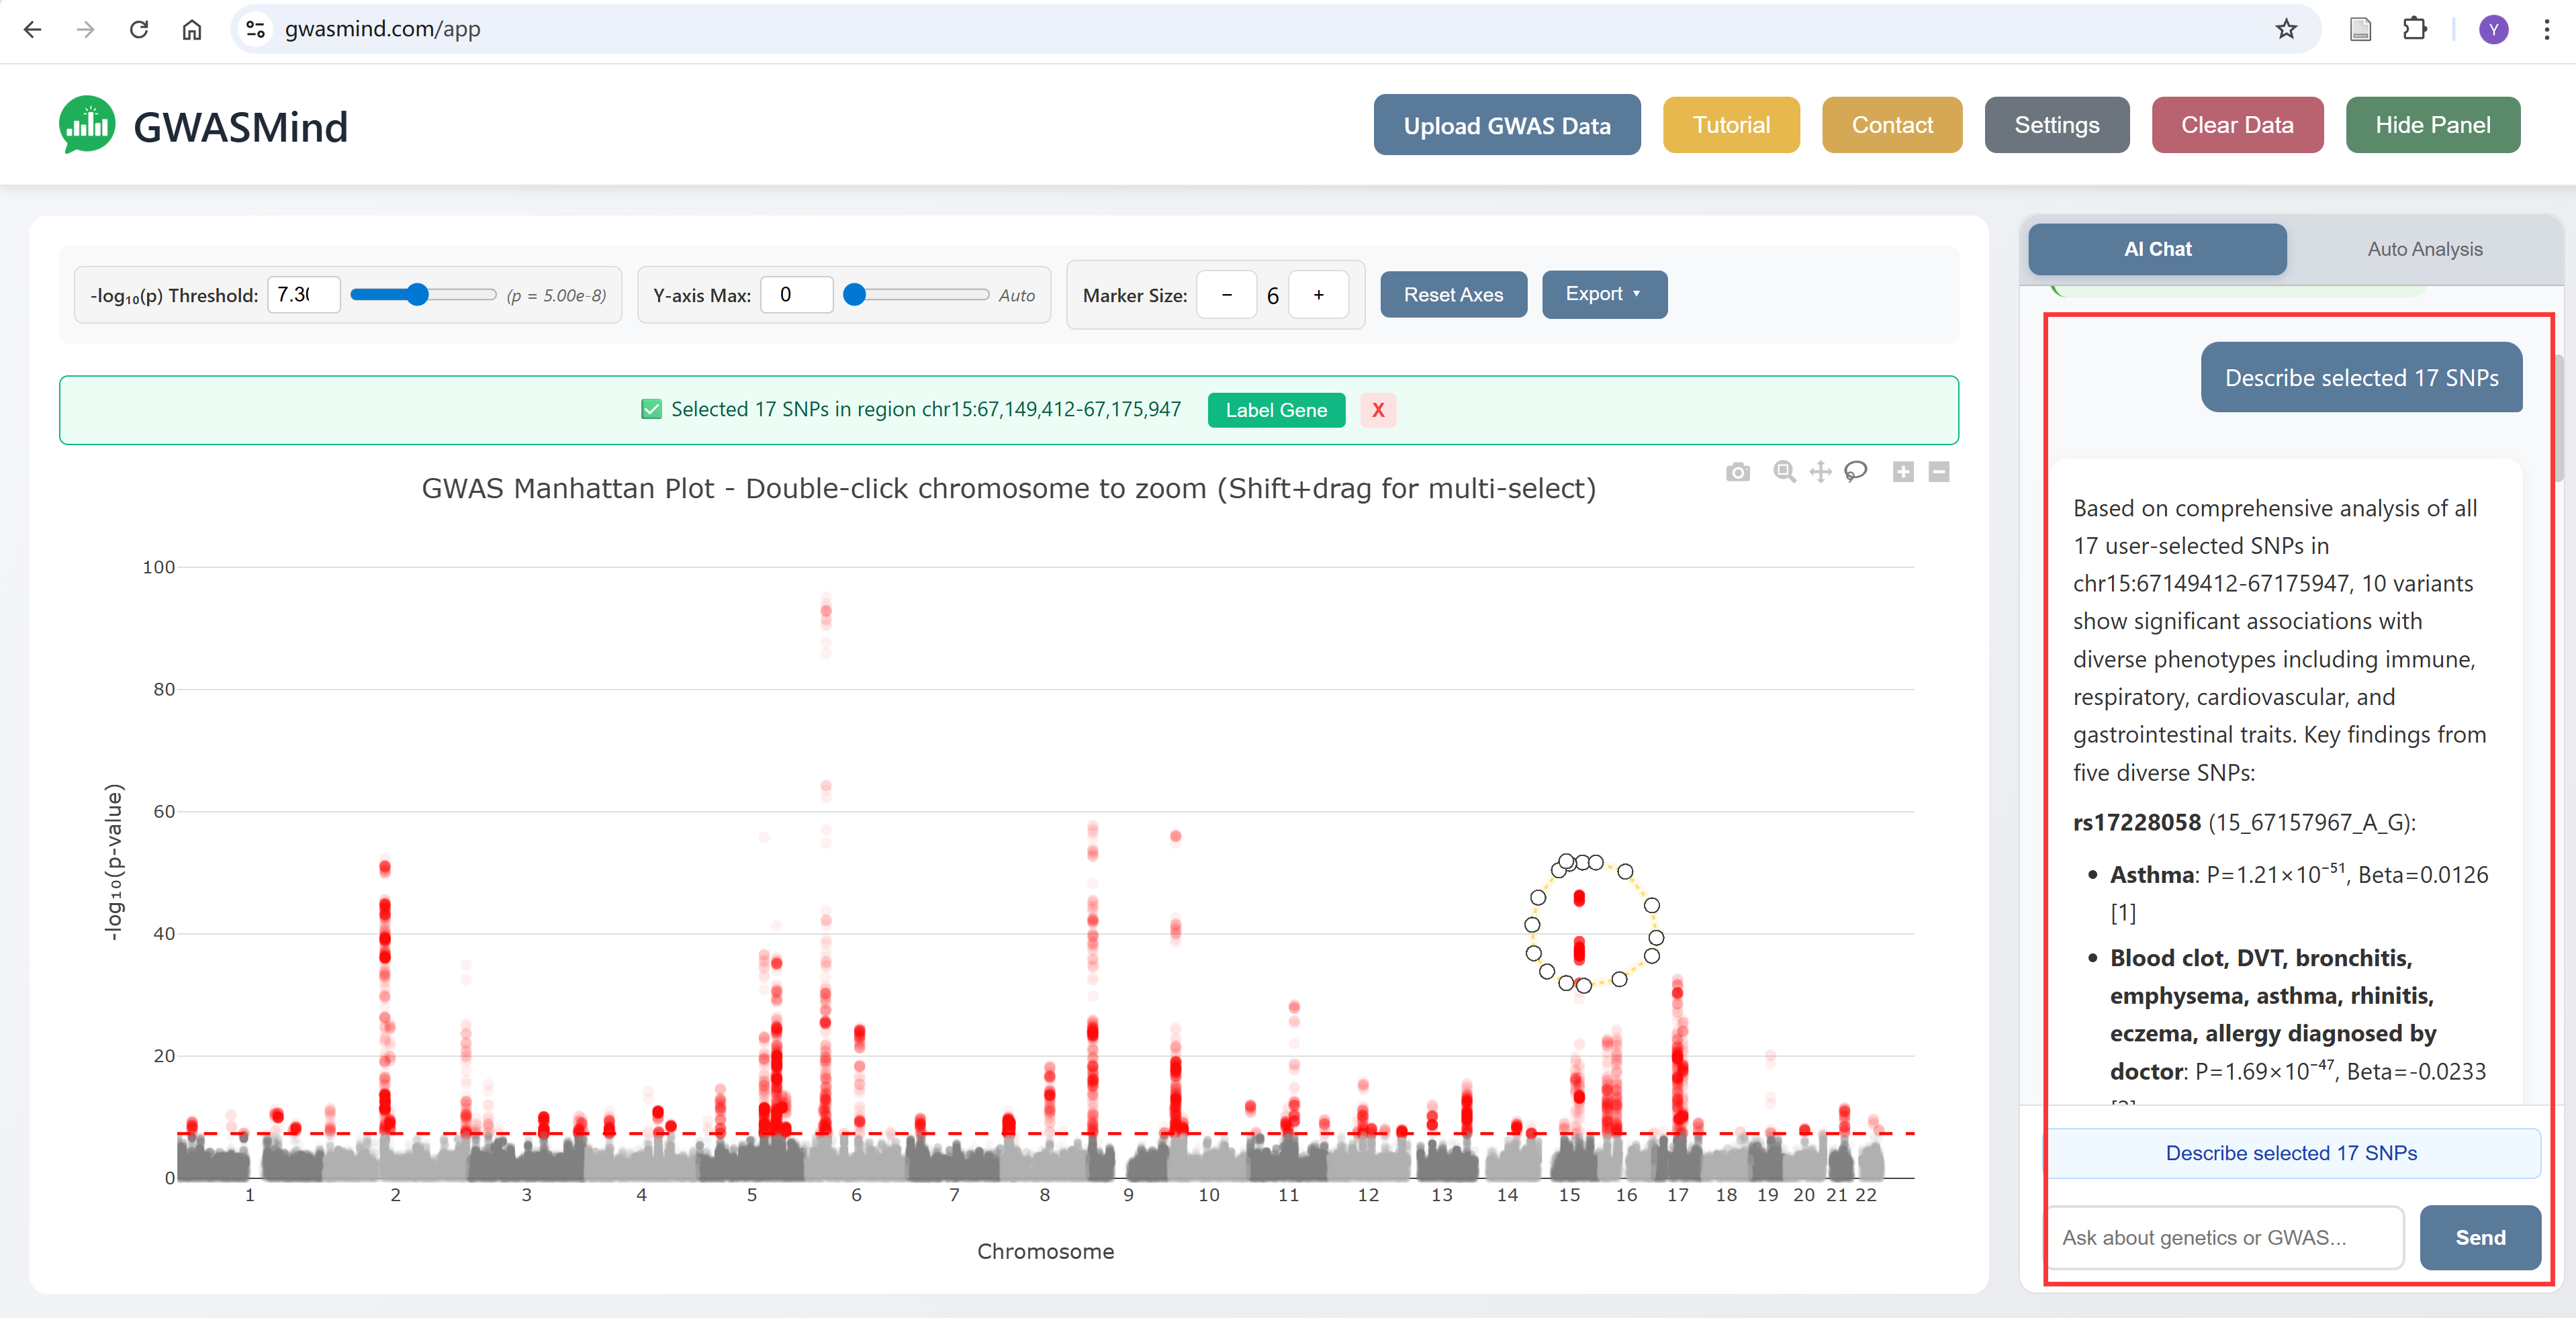Select the AI Chat tab
The height and width of the screenshot is (1318, 2576).
2157,249
